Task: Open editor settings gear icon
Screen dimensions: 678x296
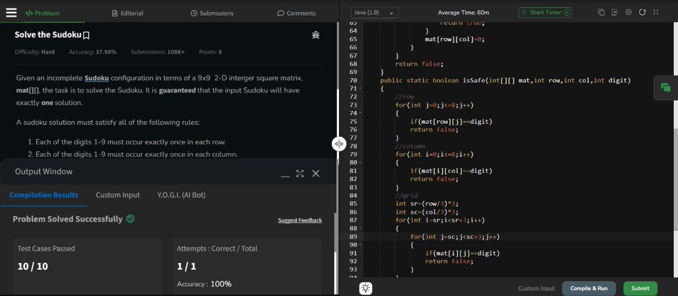Action: tap(628, 12)
